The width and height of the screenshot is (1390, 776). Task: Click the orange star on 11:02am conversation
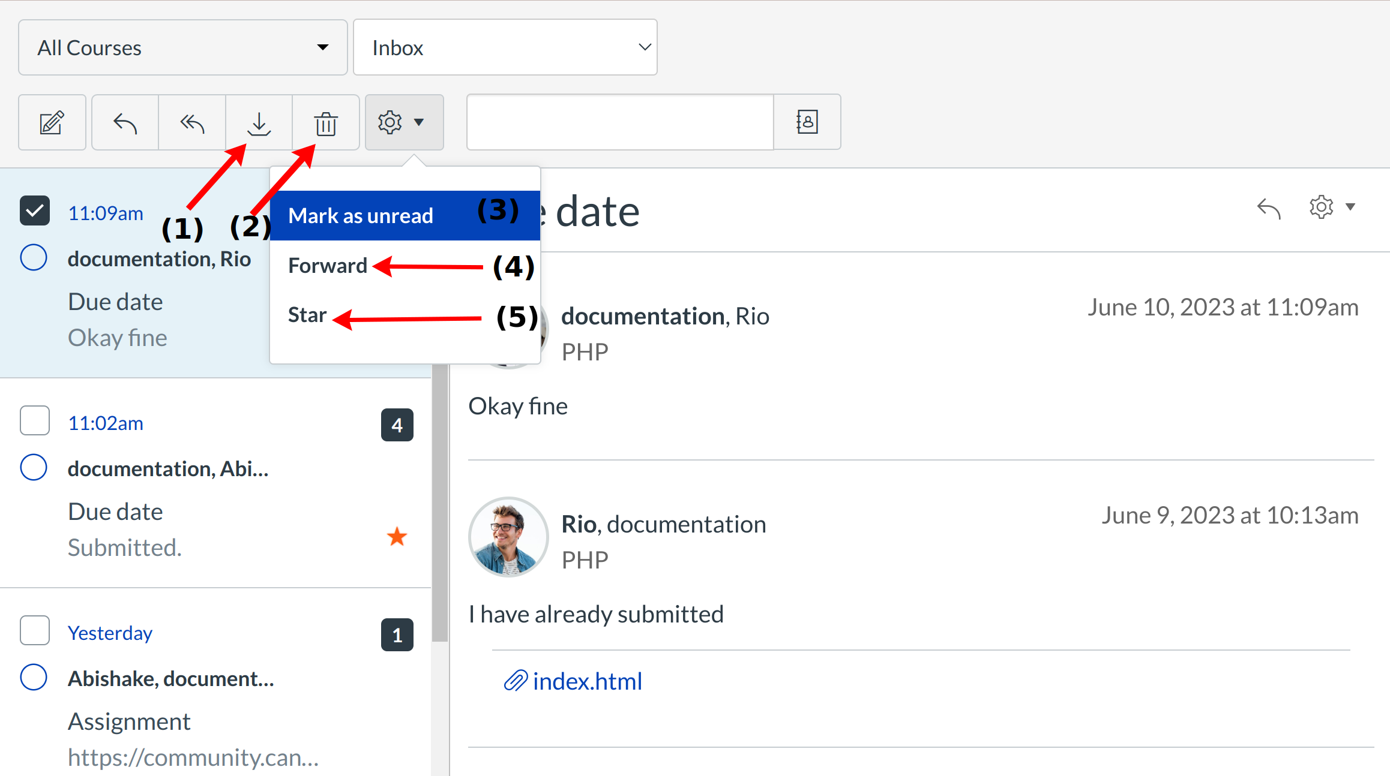pos(397,536)
